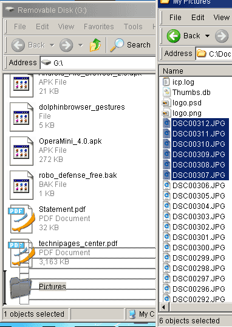Select DSC00304.JPG file
232x327 pixels.
(199, 206)
